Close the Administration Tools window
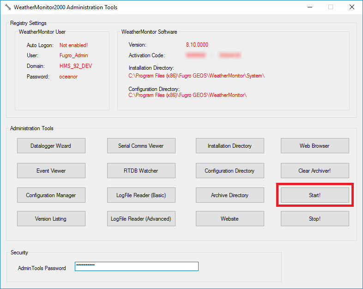 [352, 7]
